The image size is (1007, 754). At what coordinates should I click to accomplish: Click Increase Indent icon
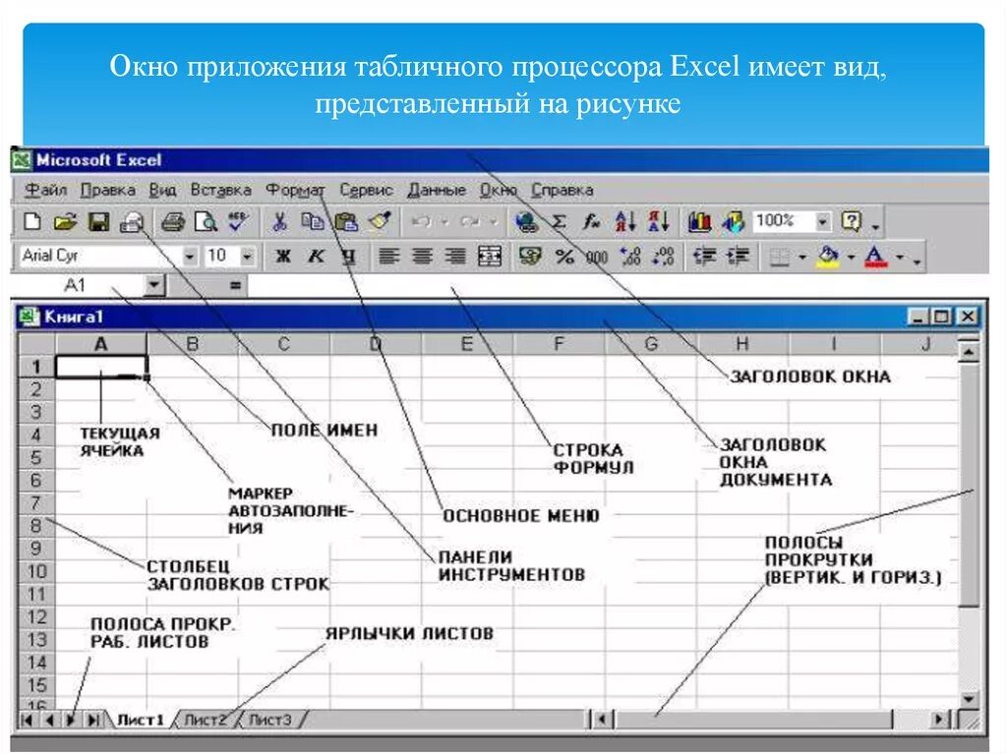738,257
